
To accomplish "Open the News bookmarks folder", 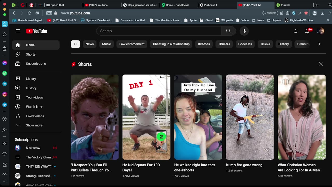I will [x=258, y=20].
